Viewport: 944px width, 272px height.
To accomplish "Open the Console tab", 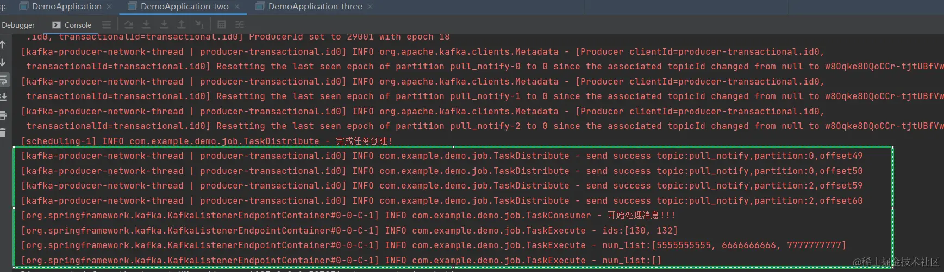I will [x=72, y=25].
